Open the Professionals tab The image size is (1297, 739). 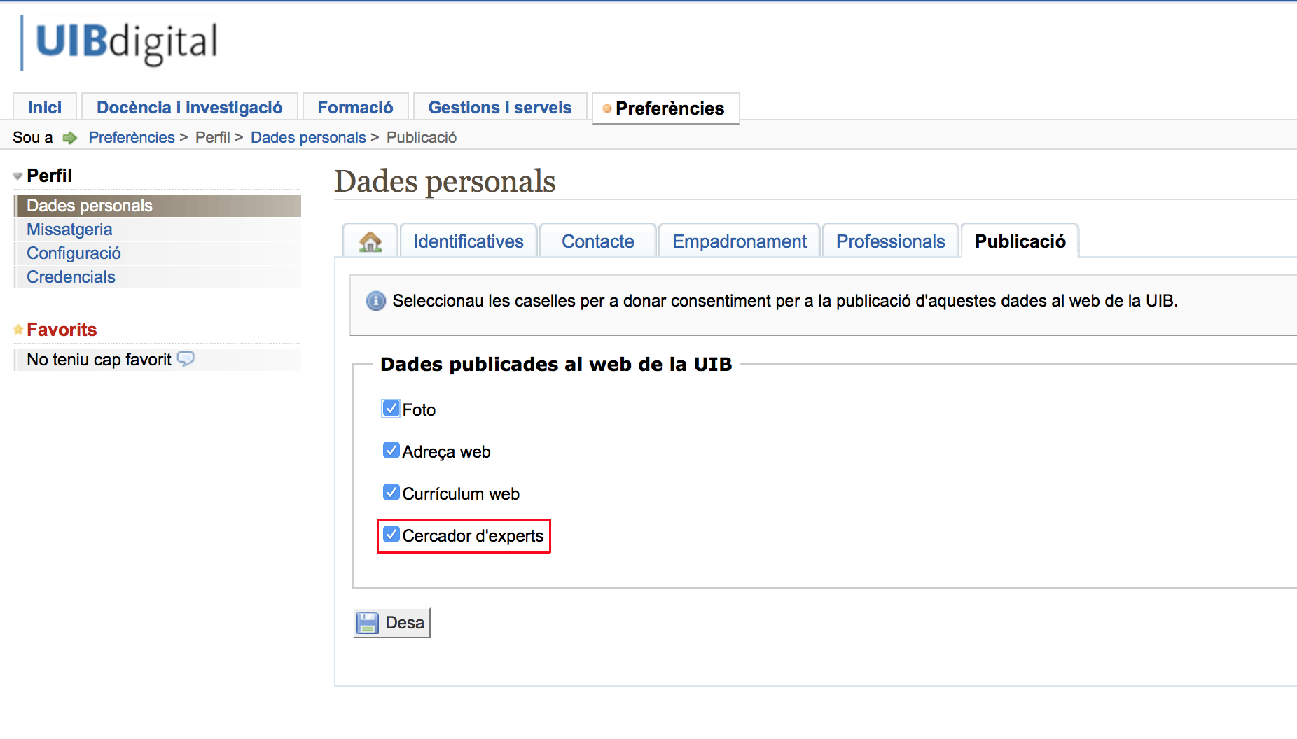click(x=891, y=241)
